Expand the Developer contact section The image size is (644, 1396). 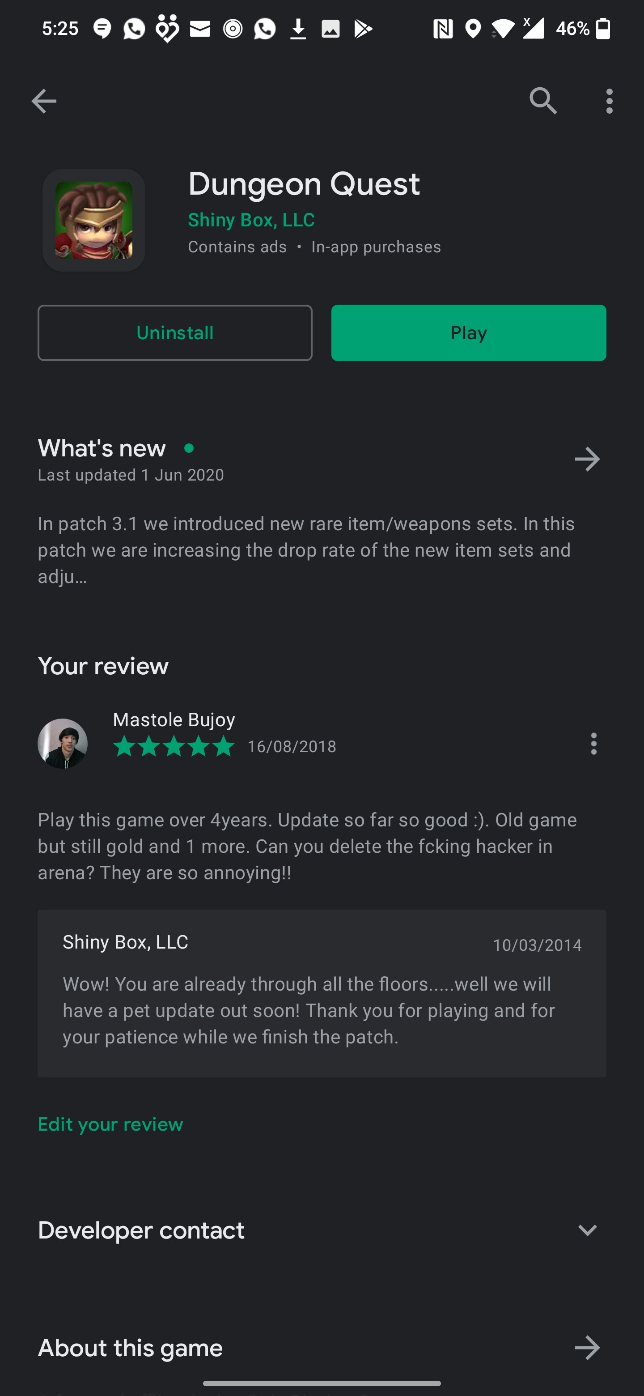click(x=322, y=1230)
